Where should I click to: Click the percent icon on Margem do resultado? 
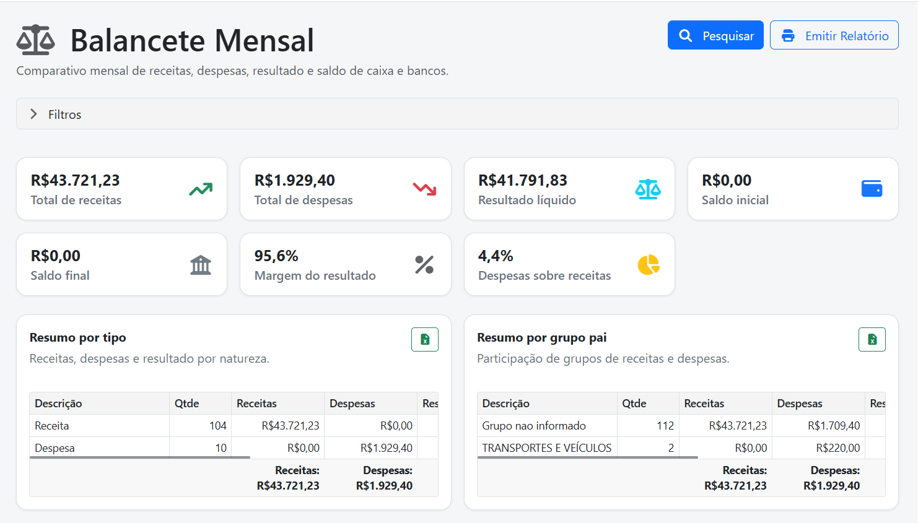click(424, 265)
